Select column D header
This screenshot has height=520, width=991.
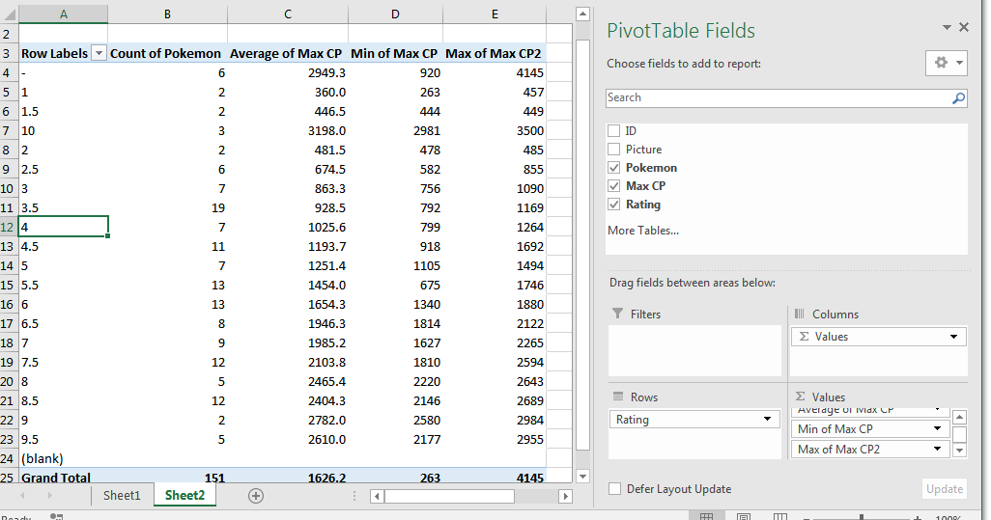395,14
